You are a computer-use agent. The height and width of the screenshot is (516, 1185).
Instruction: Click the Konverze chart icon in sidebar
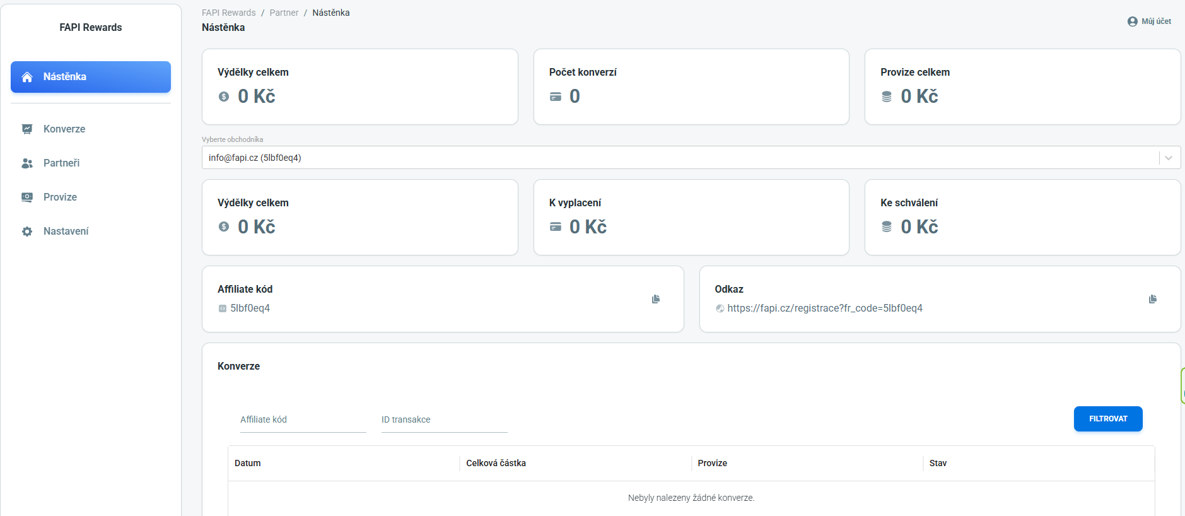27,129
